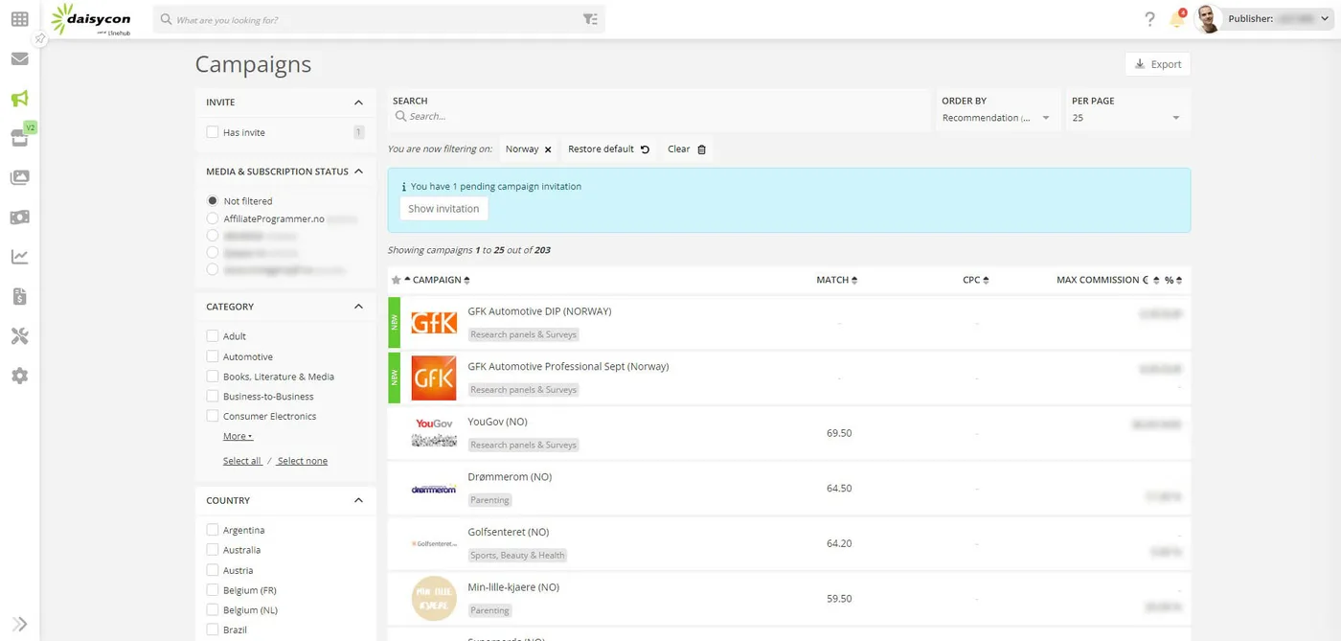The width and height of the screenshot is (1341, 641).
Task: Check the Consumer Electronics category
Action: (x=213, y=416)
